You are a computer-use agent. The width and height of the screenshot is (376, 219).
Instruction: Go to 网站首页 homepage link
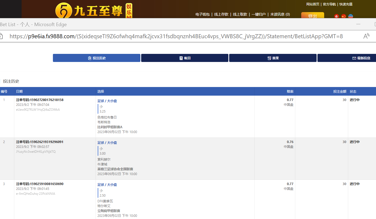313,4
